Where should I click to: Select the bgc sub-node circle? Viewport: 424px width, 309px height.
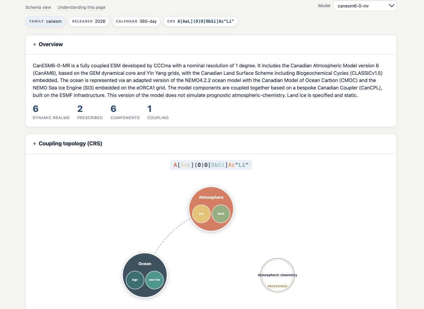(x=135, y=280)
